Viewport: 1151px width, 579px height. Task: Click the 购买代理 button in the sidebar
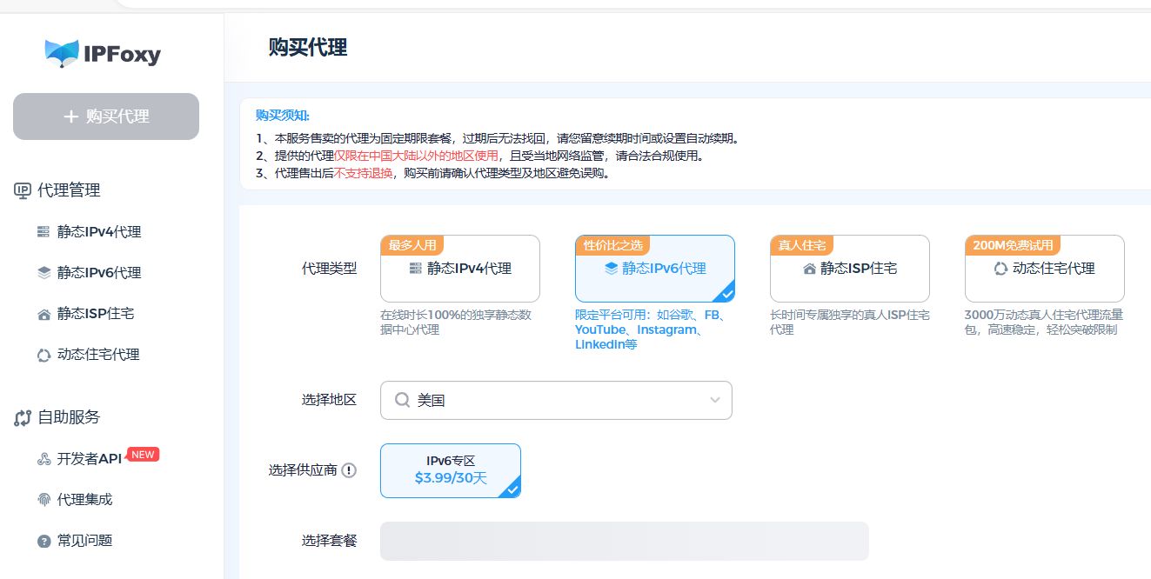[106, 116]
